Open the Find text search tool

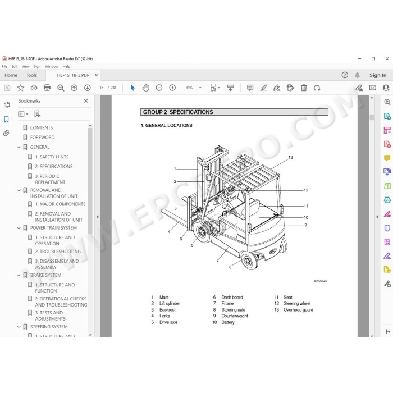click(x=61, y=88)
